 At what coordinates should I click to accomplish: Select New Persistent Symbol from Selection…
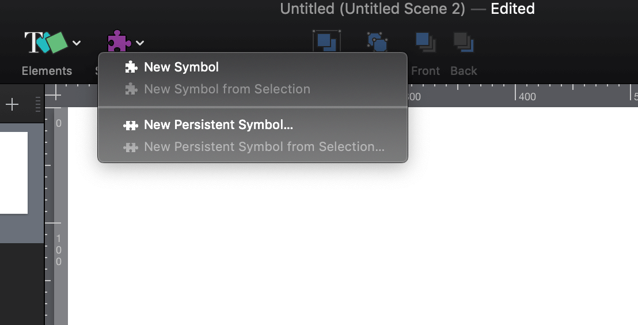[x=264, y=147]
